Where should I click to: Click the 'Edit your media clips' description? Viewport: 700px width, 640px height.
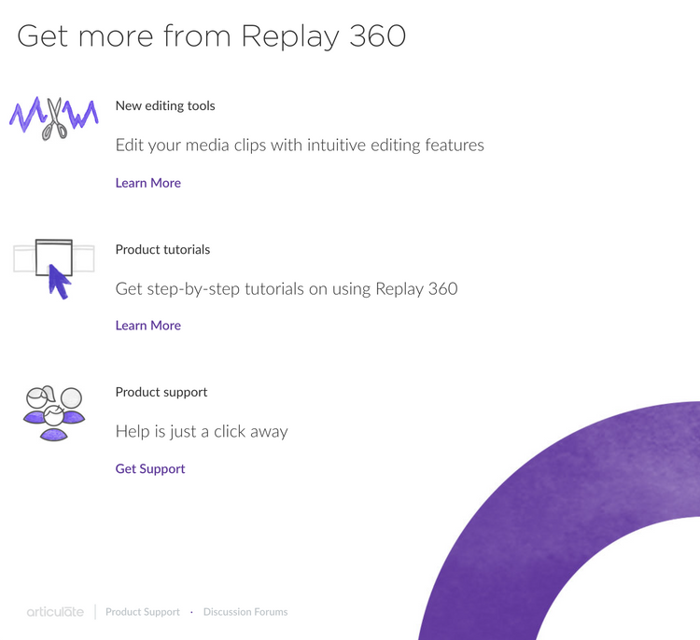300,145
